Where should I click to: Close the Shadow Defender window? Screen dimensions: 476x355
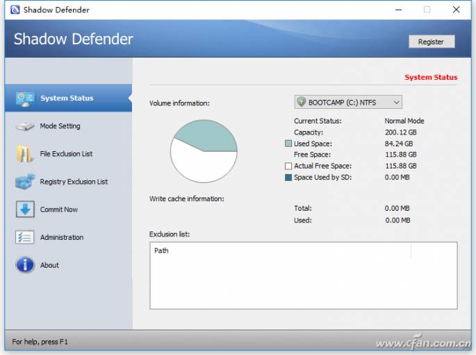456,10
